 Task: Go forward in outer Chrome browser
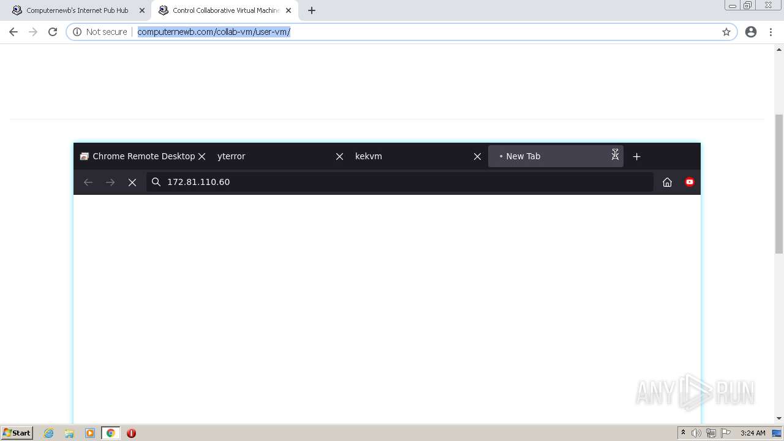click(x=33, y=32)
